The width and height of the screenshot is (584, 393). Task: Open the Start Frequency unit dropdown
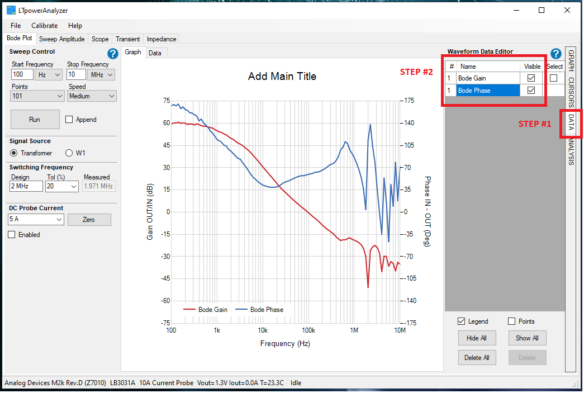coord(49,74)
